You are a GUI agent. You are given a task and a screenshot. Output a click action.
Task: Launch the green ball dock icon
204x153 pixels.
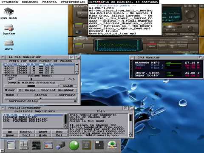click(x=74, y=145)
